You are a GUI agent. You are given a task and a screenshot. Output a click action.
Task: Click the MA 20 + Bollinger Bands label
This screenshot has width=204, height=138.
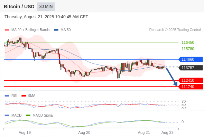coord(30,30)
